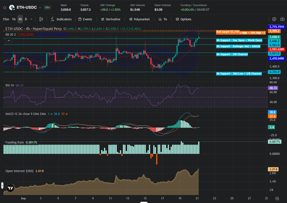Click the 1.4 histogram value tag
Viewport: 287px width, 203px height.
[271, 127]
